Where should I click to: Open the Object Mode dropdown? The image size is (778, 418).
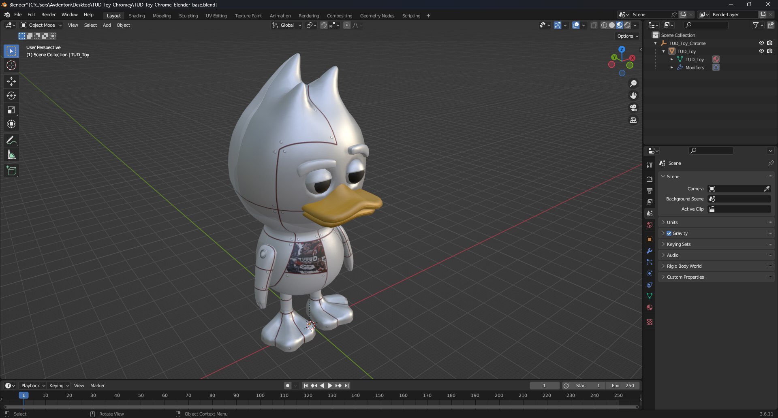point(41,25)
